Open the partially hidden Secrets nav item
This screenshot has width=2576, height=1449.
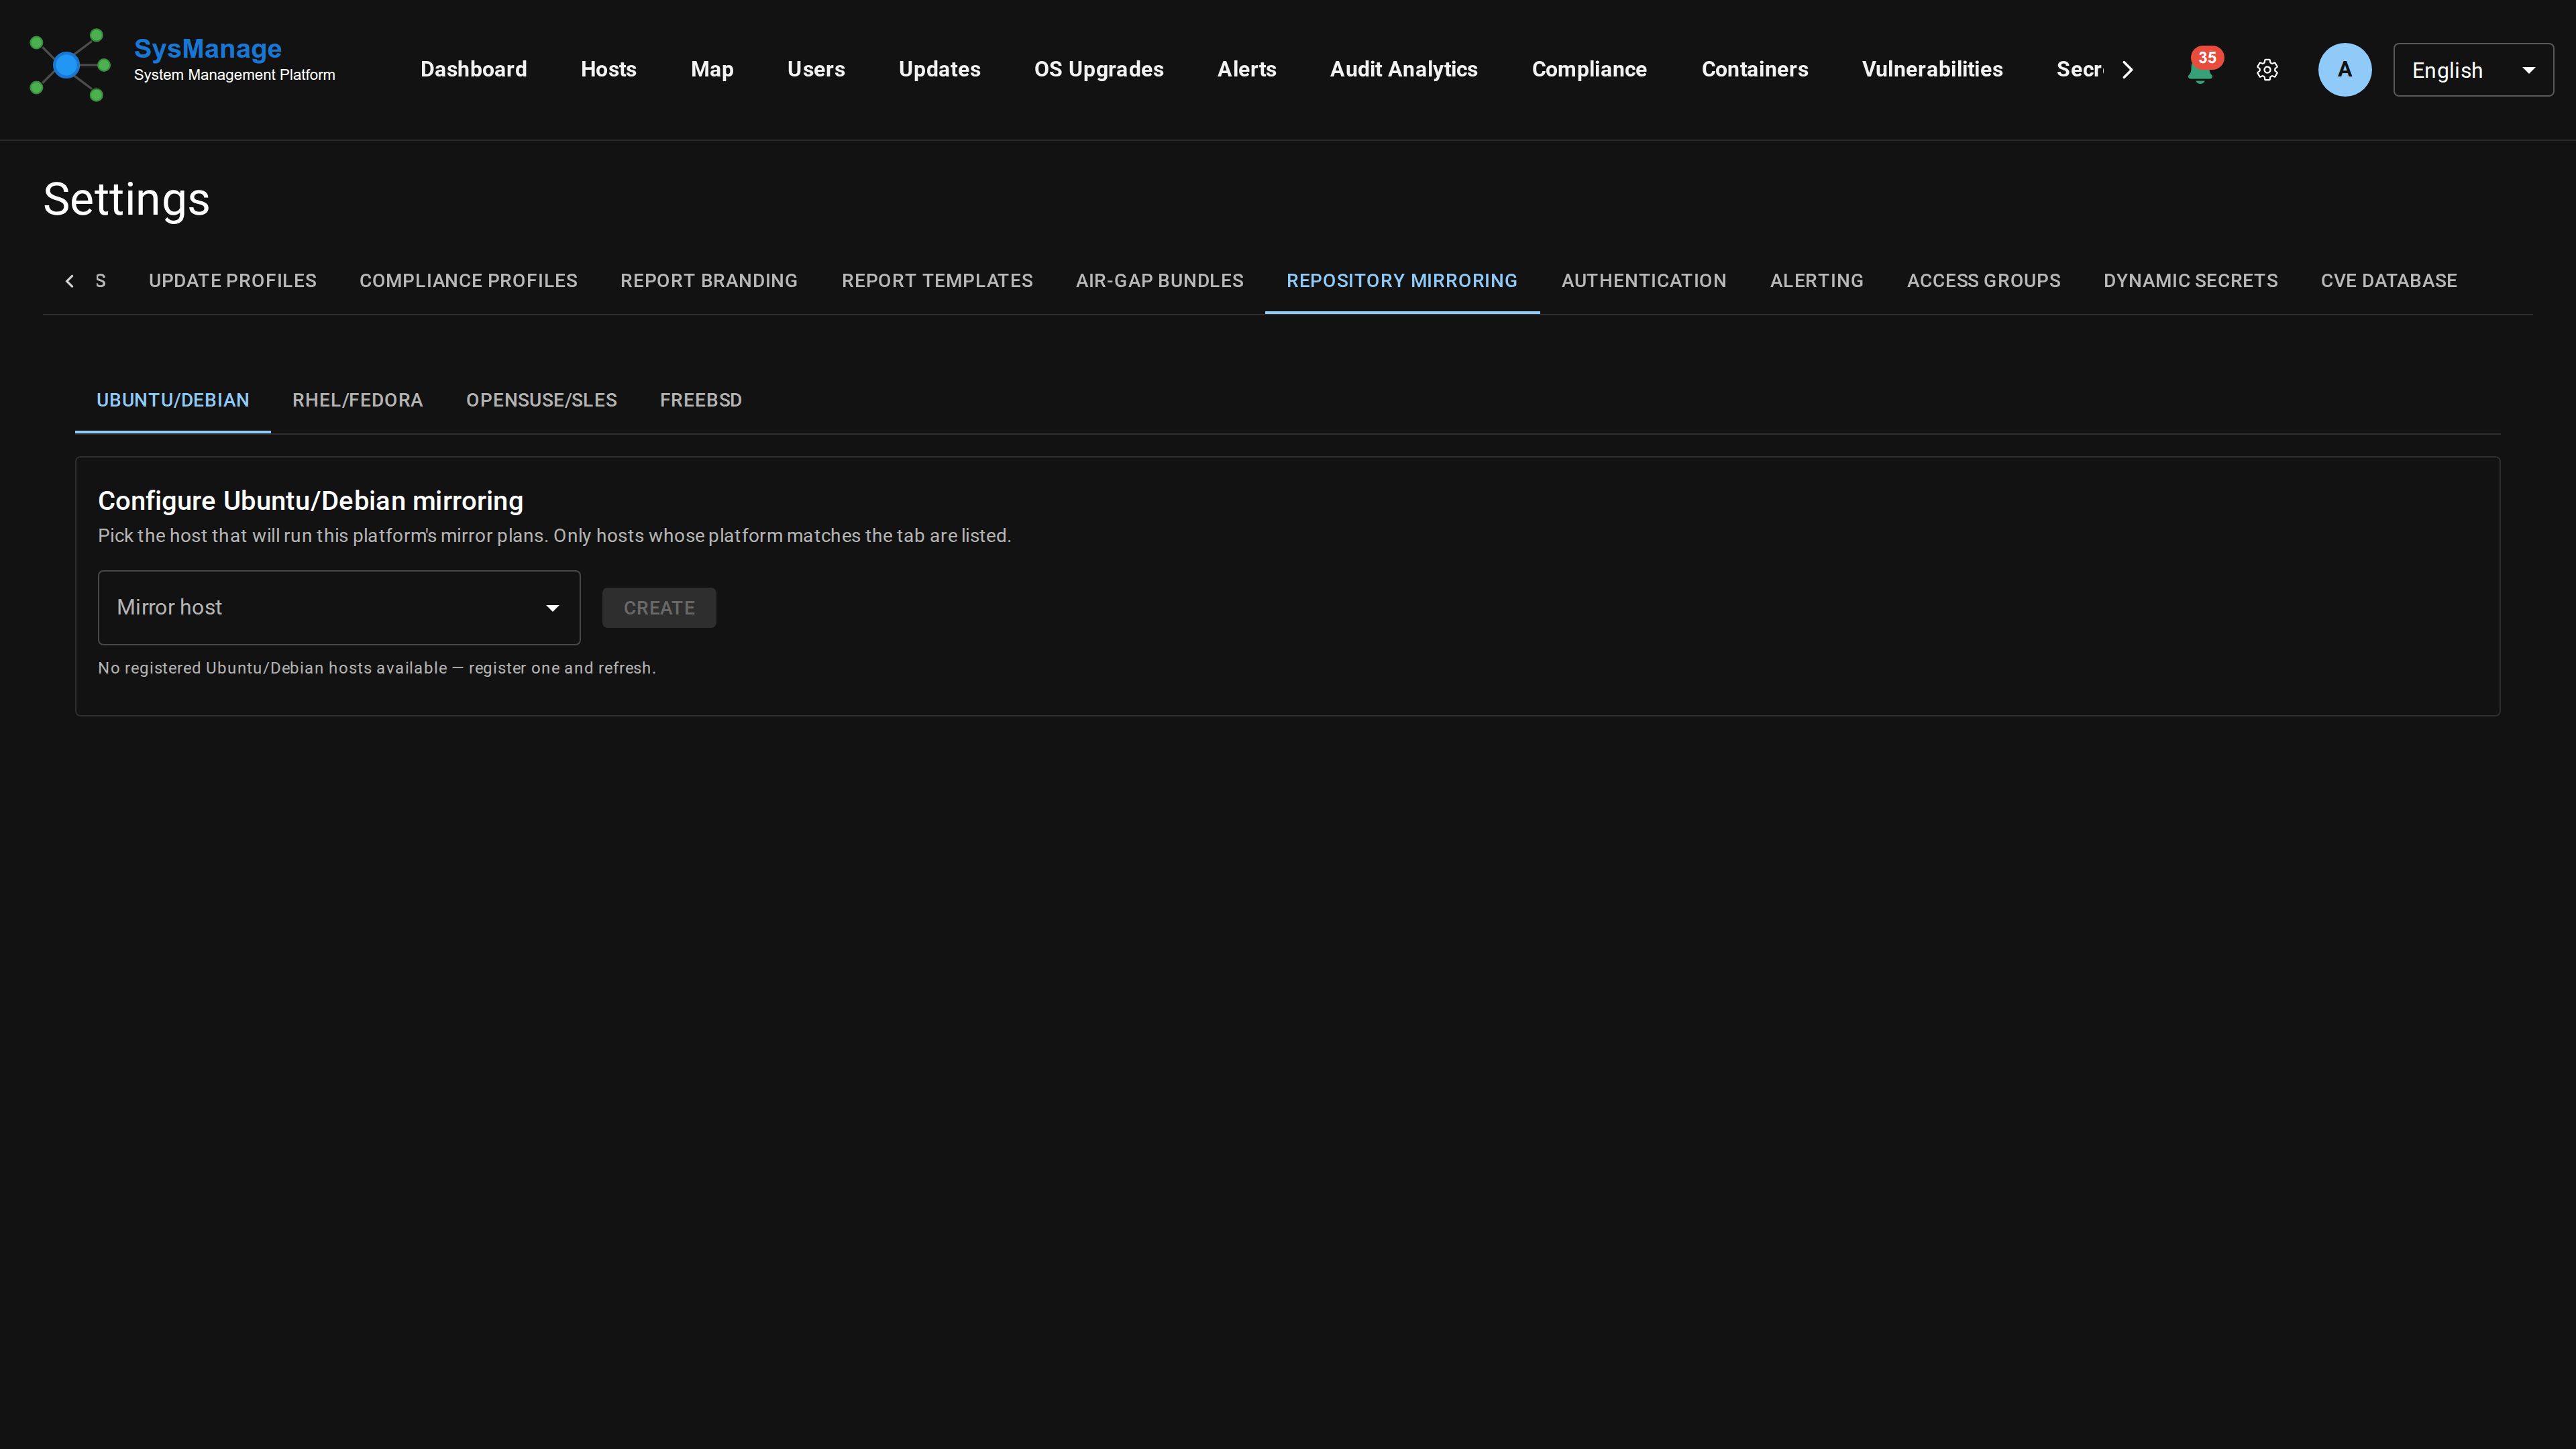(x=2079, y=69)
